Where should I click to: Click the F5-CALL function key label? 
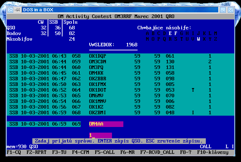(x=105, y=152)
